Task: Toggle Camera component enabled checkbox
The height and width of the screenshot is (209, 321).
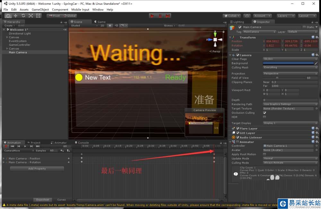Action: [238, 55]
